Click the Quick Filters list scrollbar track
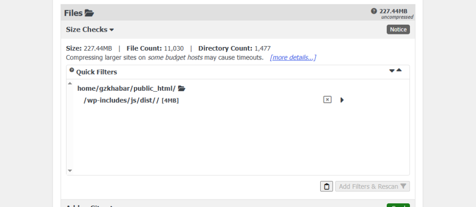Viewport: 476px width, 207px height. 70,127
